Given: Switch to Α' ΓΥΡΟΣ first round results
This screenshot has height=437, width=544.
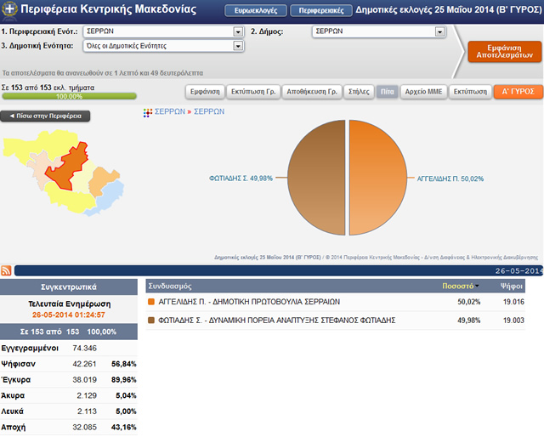Looking at the screenshot, I should pyautogui.click(x=517, y=92).
